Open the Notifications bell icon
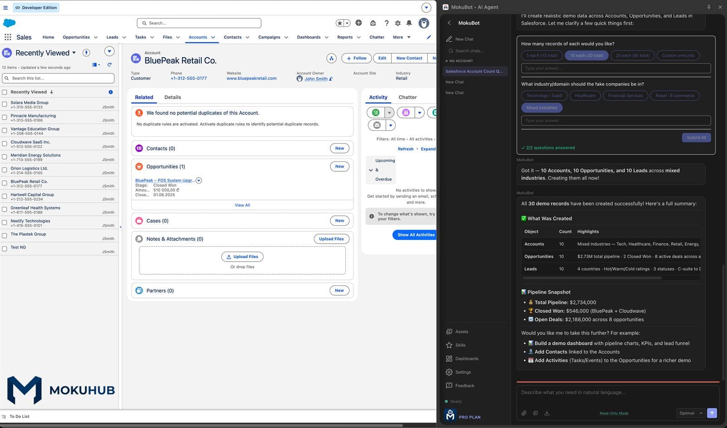Image resolution: width=727 pixels, height=428 pixels. click(x=409, y=23)
